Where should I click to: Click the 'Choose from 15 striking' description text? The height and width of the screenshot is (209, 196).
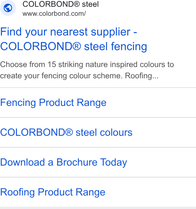tap(42, 65)
